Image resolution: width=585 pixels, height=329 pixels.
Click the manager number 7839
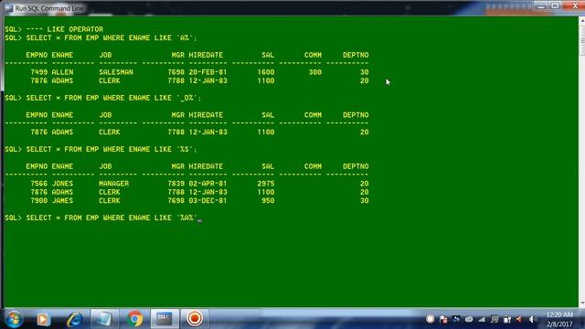click(176, 184)
